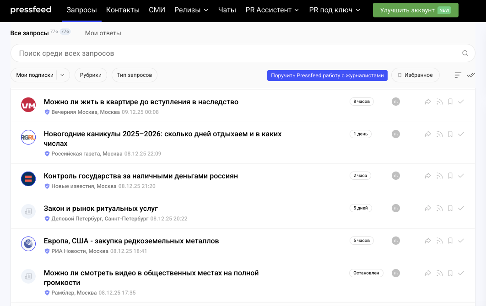Click Улучшить аккаунт button
Screen dimensions: 486x306
coord(416,9)
